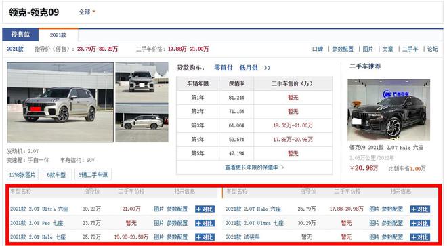Go to 图片 in the top navigation
The image size is (447, 246).
tap(368, 49)
